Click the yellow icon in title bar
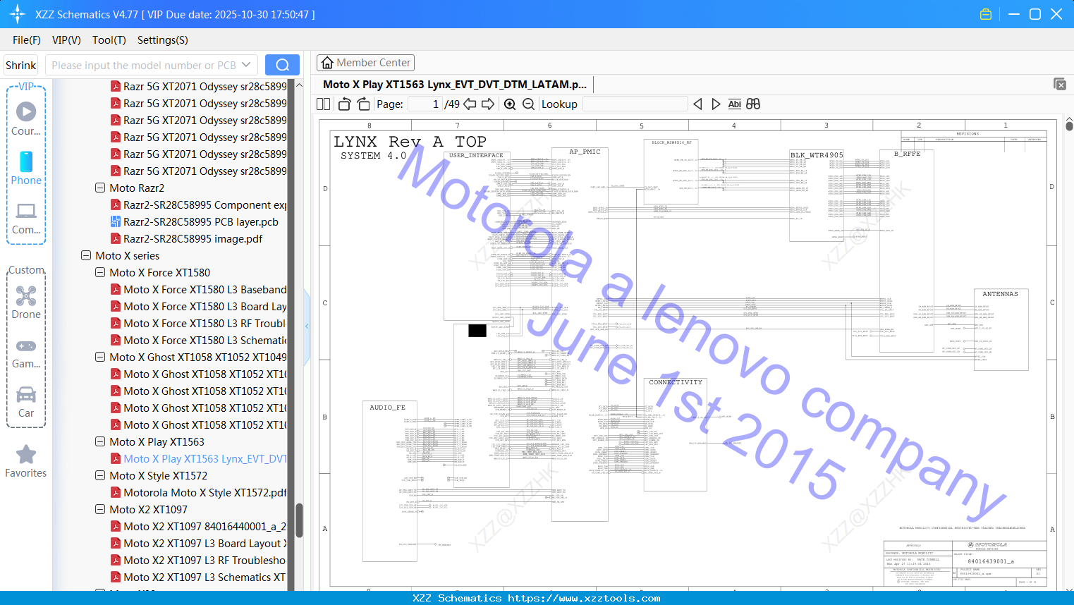1074x605 pixels. [x=986, y=14]
